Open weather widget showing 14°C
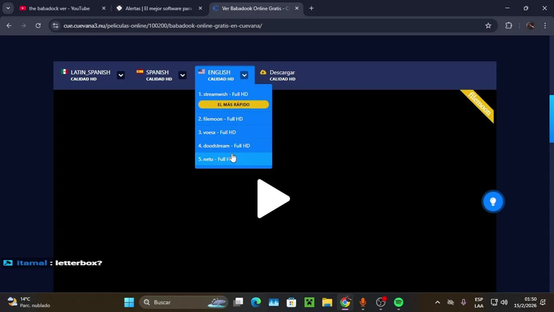 pyautogui.click(x=29, y=302)
